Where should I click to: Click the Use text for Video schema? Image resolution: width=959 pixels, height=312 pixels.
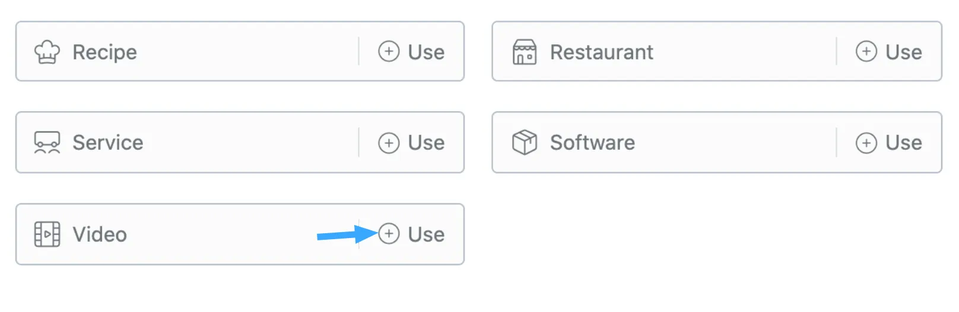coord(426,234)
